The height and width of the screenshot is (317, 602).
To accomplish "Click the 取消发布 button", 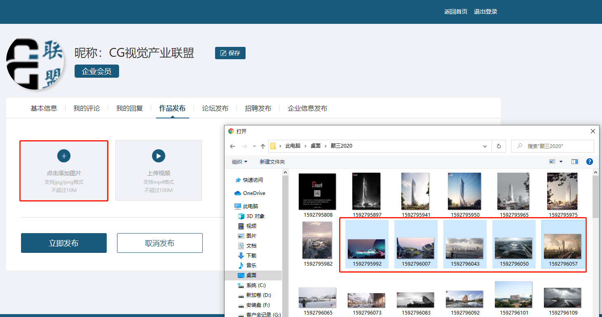I will point(160,243).
